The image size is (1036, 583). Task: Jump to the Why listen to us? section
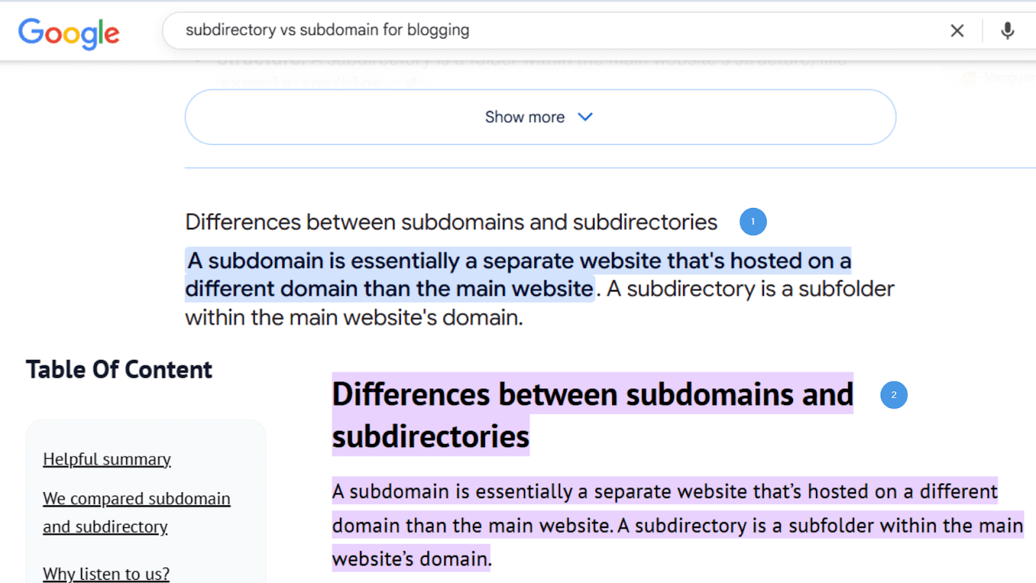(x=106, y=574)
